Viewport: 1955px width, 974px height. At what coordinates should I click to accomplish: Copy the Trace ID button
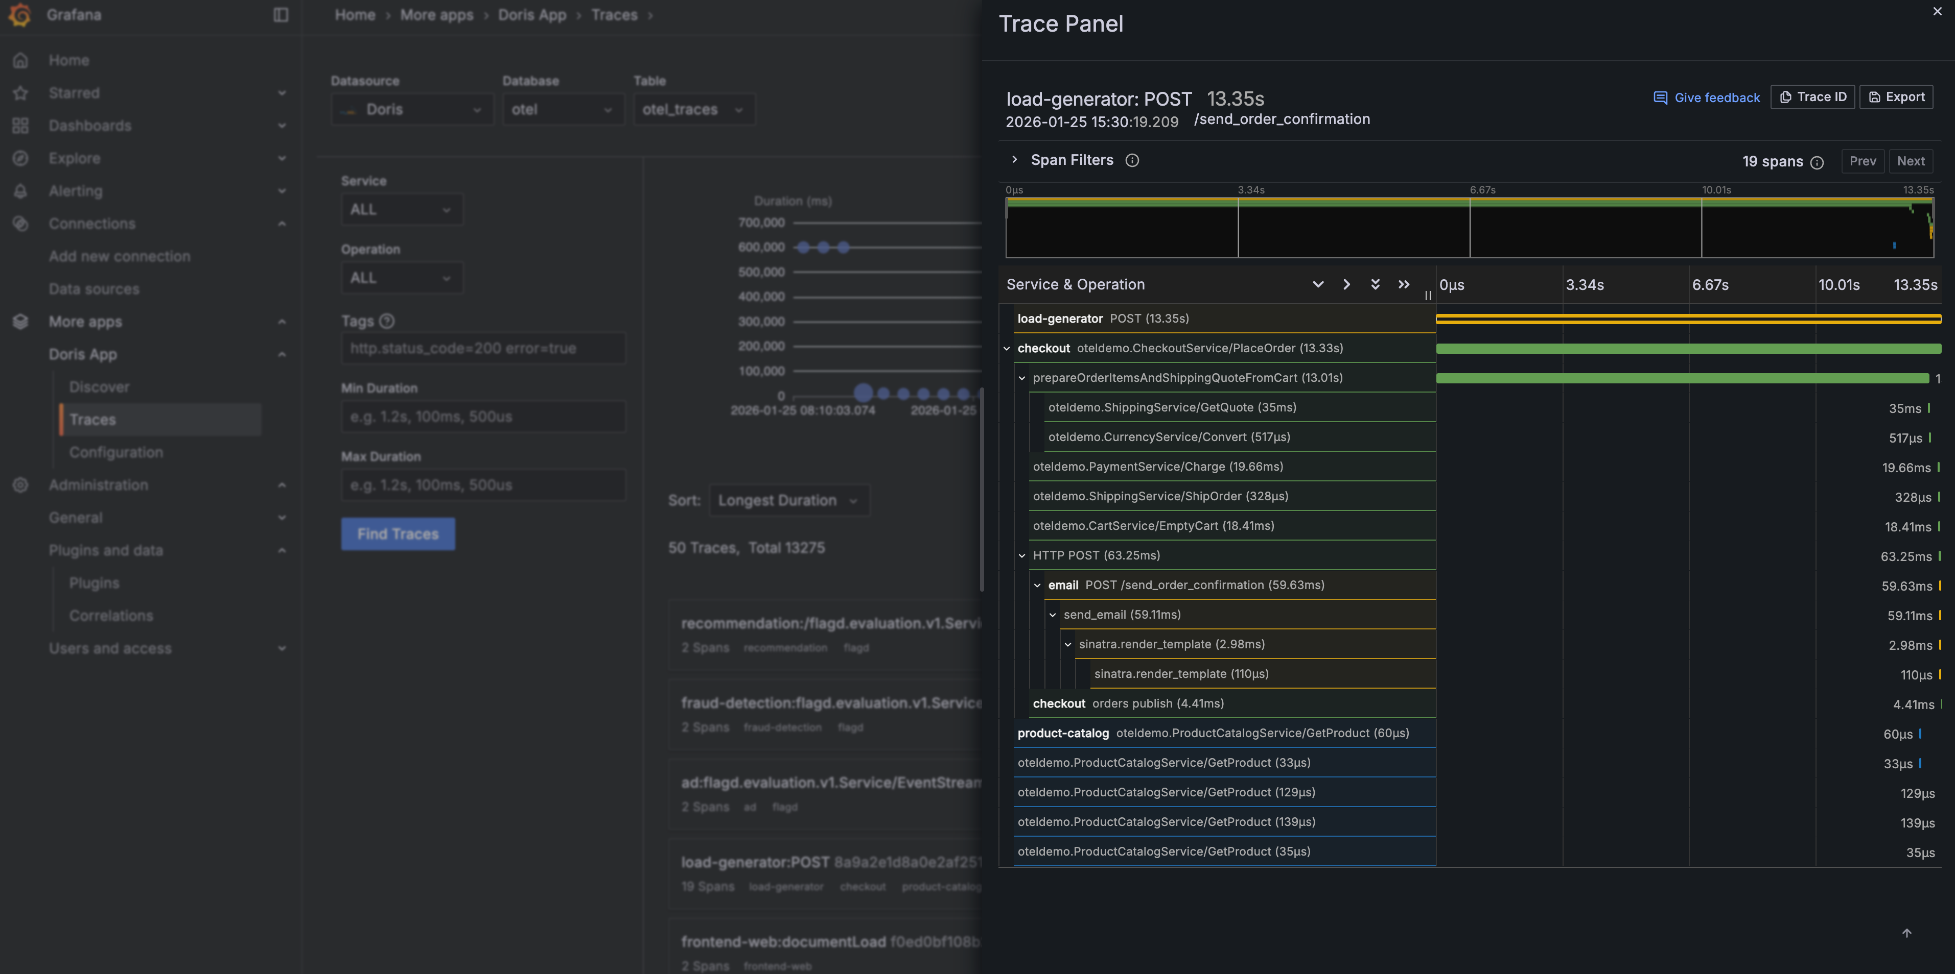[1812, 97]
